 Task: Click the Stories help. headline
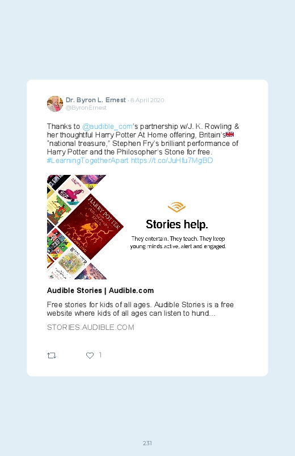176,224
